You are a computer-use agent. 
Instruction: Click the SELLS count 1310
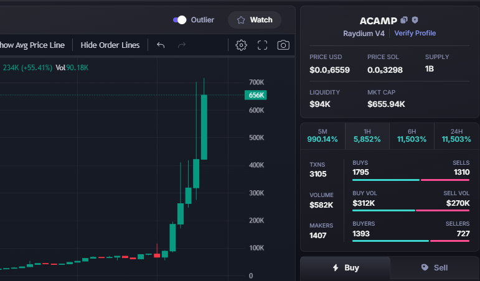point(461,172)
